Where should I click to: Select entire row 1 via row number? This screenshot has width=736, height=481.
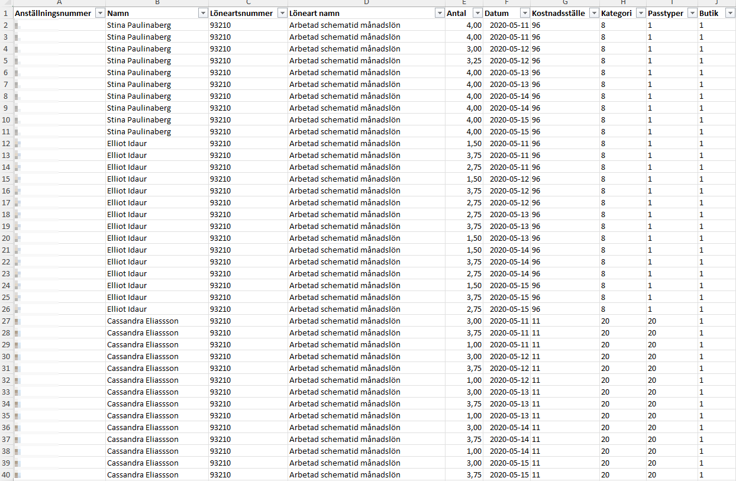6,13
